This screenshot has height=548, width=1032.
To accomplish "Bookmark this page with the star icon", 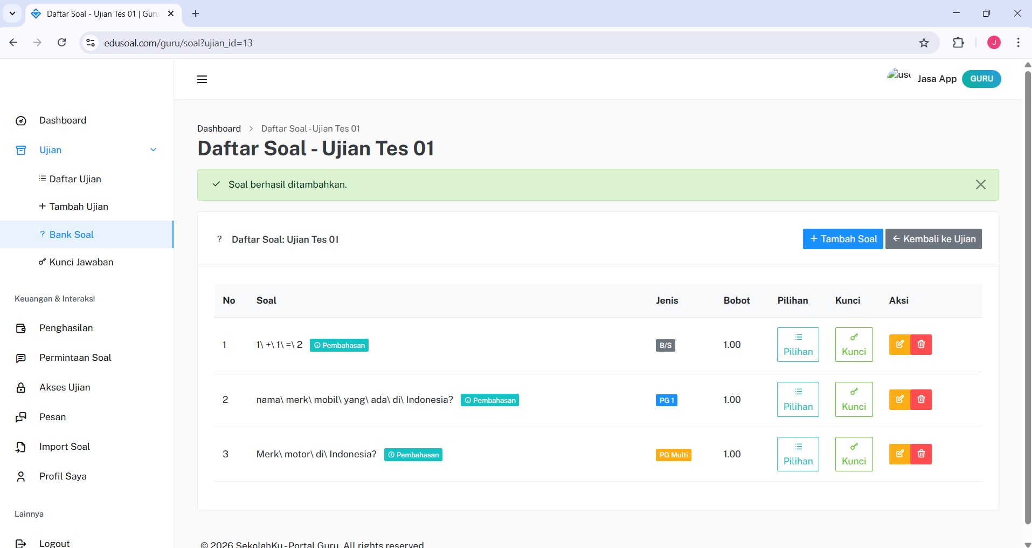I will click(924, 43).
